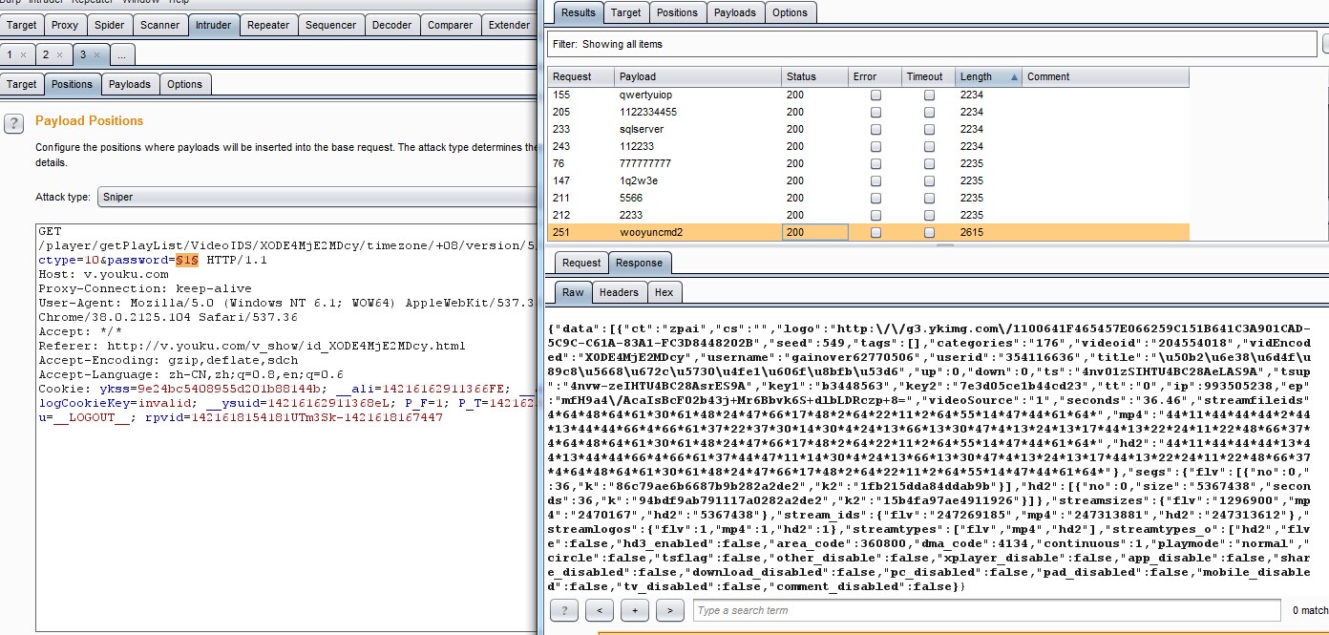This screenshot has width=1329, height=635.
Task: Click the plus button beside search
Action: (634, 610)
